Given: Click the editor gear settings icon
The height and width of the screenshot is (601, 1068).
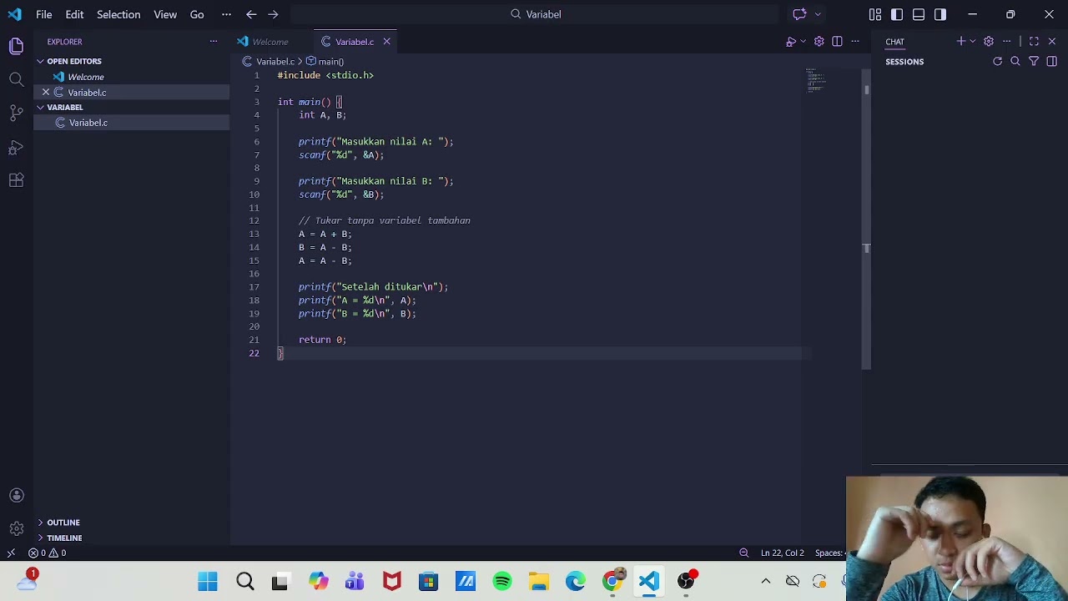Looking at the screenshot, I should click(x=819, y=42).
